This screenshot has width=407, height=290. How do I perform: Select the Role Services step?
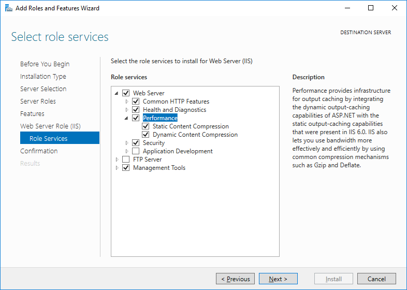pyautogui.click(x=60, y=138)
